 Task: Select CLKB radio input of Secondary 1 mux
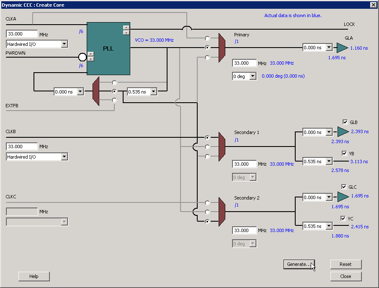coord(207,137)
